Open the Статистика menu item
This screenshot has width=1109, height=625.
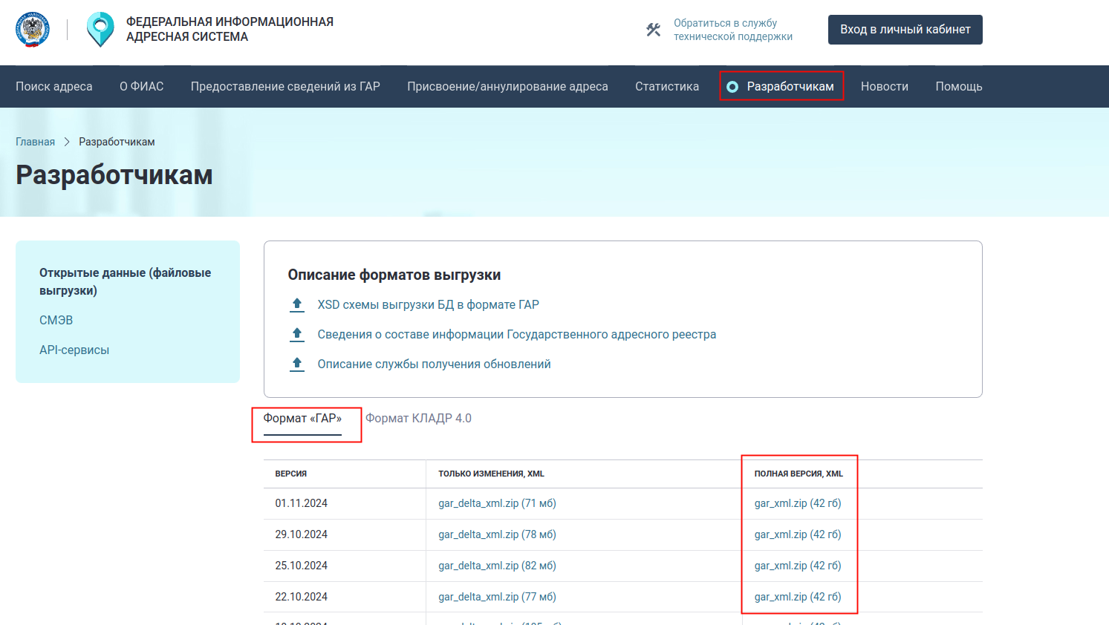pyautogui.click(x=666, y=87)
